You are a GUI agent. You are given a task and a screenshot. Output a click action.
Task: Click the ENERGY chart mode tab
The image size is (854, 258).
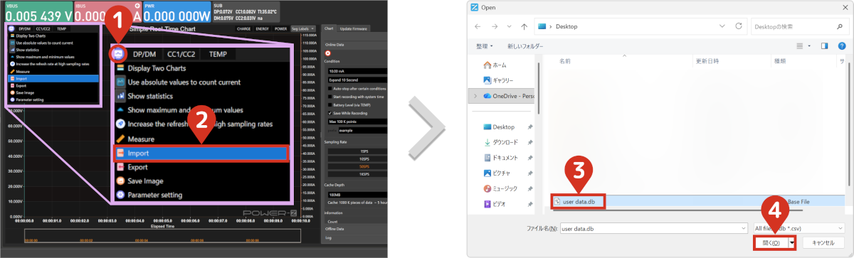point(263,29)
